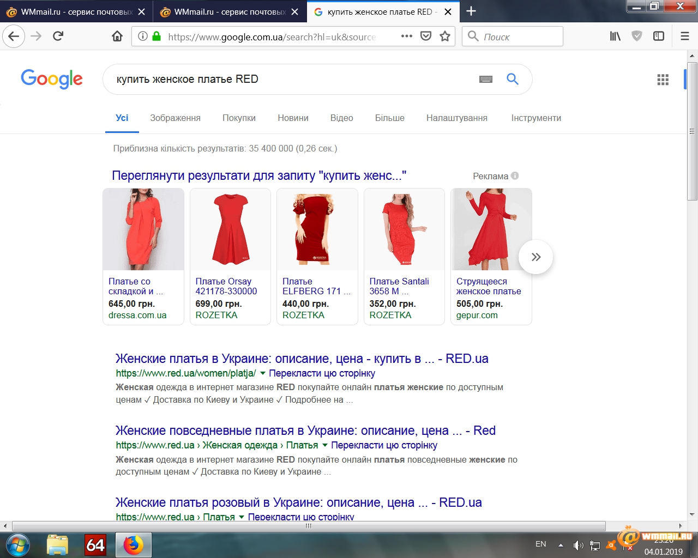This screenshot has width=698, height=558.
Task: Click the blue Google search magnifier
Action: point(513,79)
